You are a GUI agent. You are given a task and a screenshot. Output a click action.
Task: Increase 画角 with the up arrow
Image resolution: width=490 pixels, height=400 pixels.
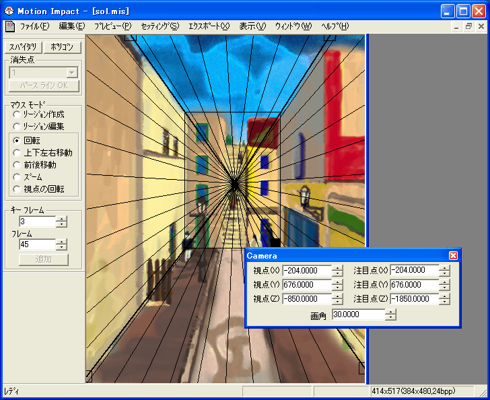point(390,312)
